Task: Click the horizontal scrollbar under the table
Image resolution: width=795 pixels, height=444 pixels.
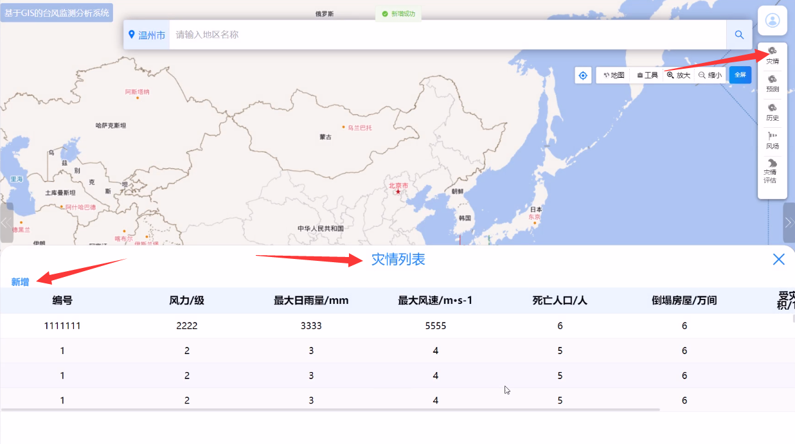Action: (330, 409)
